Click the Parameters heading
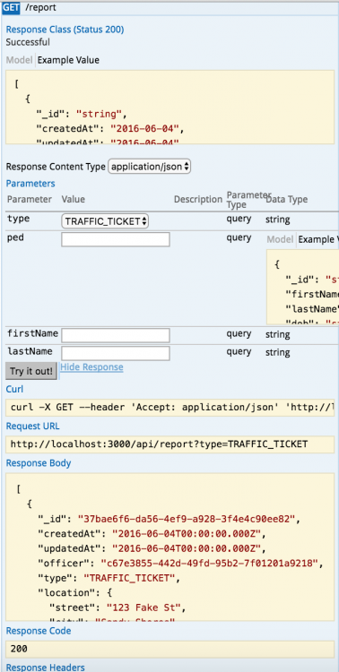 (30, 184)
